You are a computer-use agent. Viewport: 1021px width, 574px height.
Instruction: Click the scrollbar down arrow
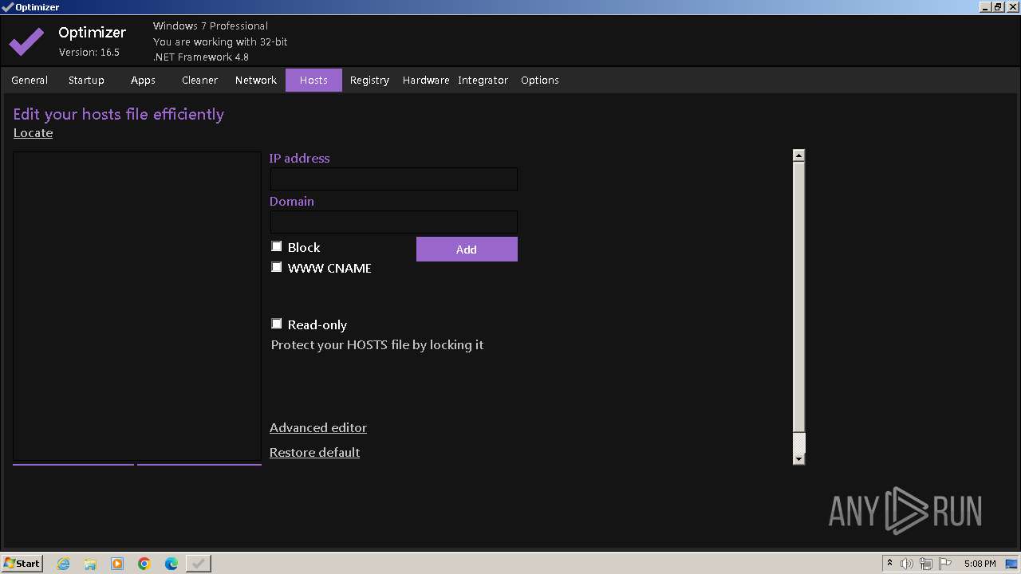(x=798, y=458)
